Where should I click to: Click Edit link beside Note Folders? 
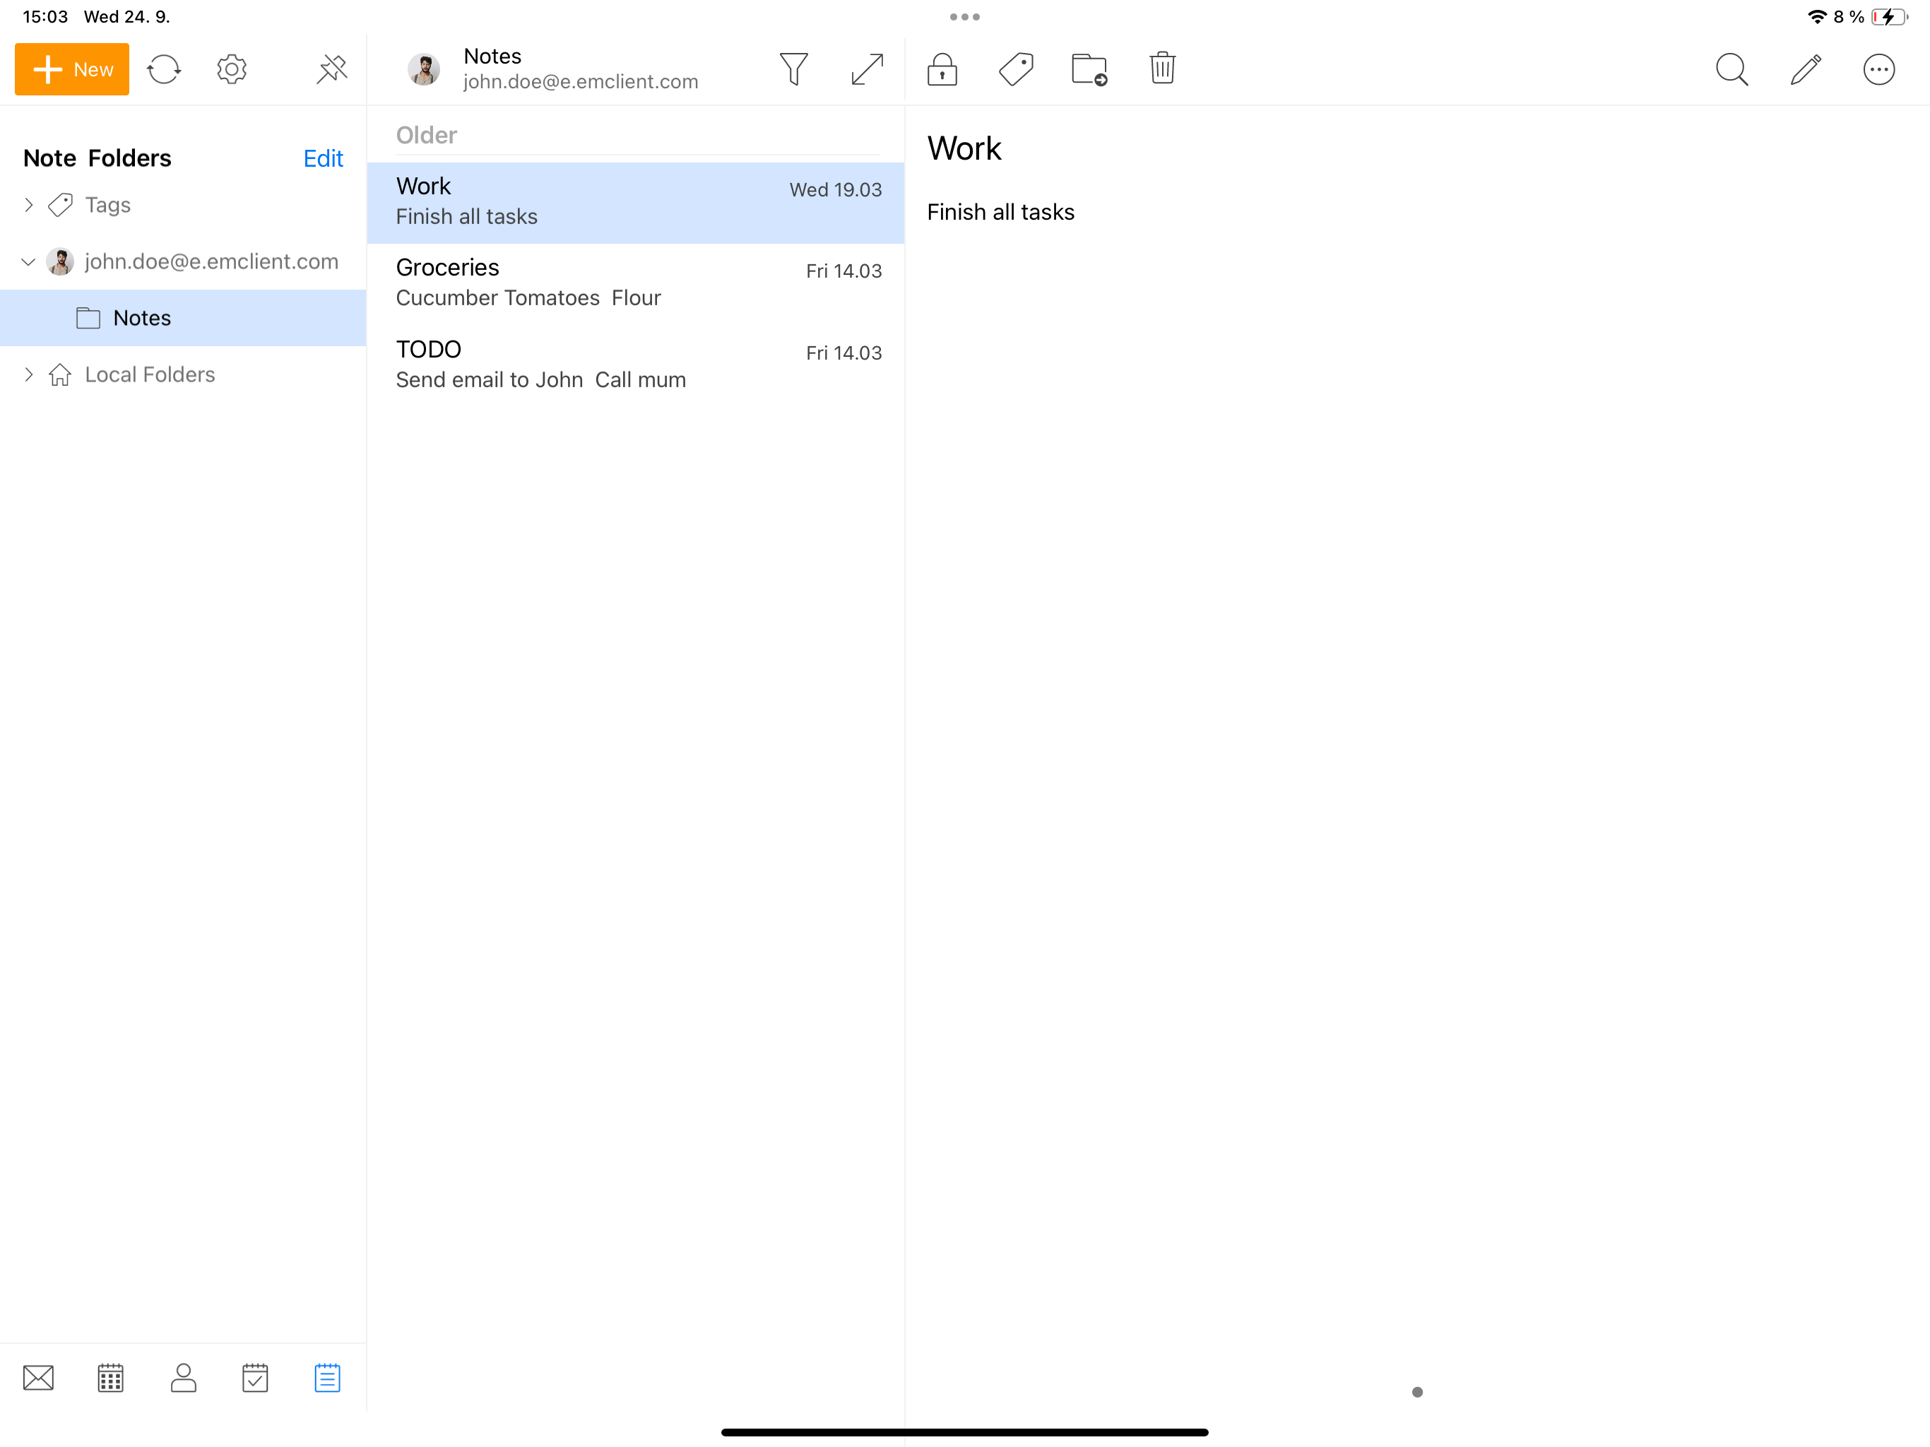pyautogui.click(x=323, y=158)
